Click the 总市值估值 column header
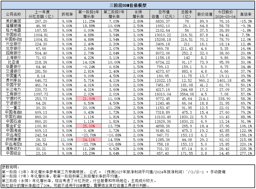 [164, 14]
